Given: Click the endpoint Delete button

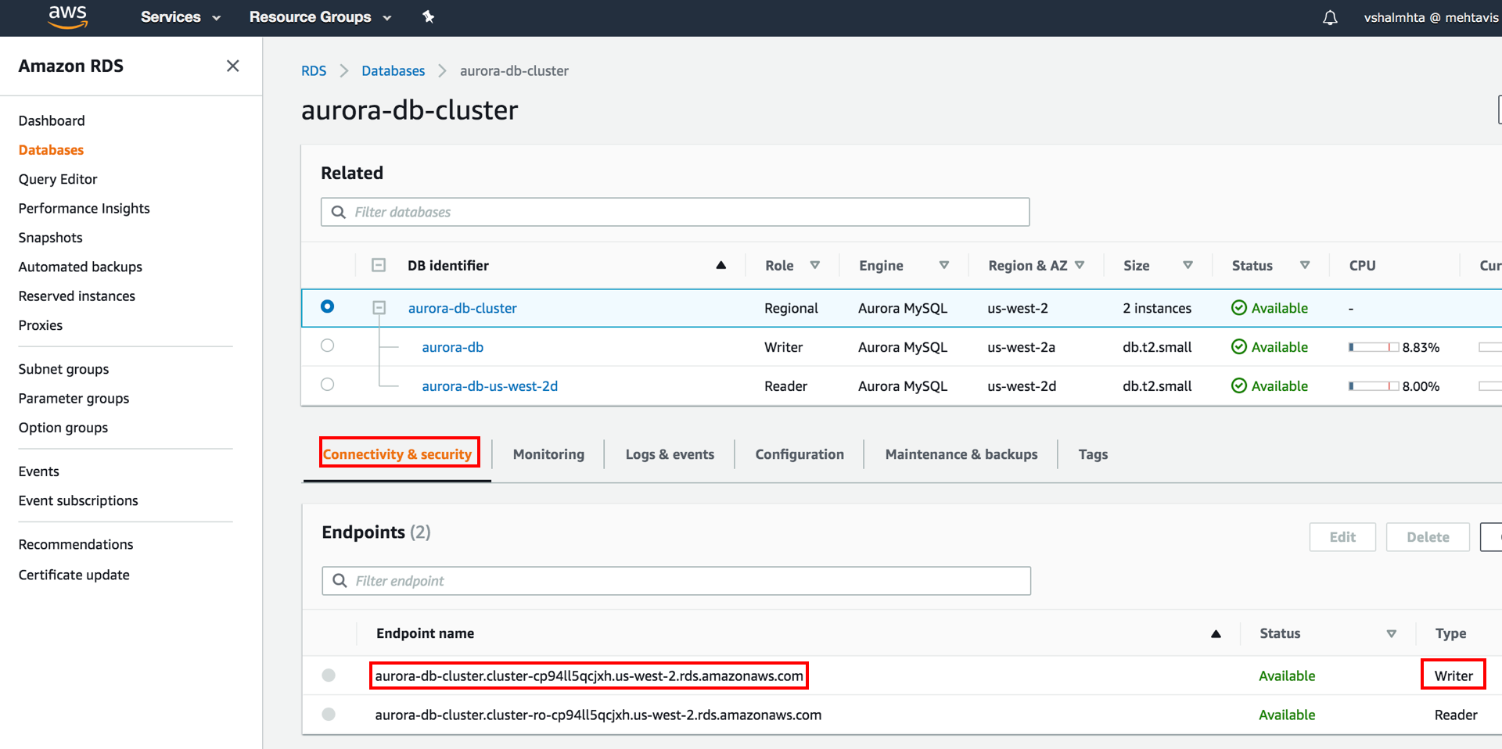Looking at the screenshot, I should (x=1428, y=537).
